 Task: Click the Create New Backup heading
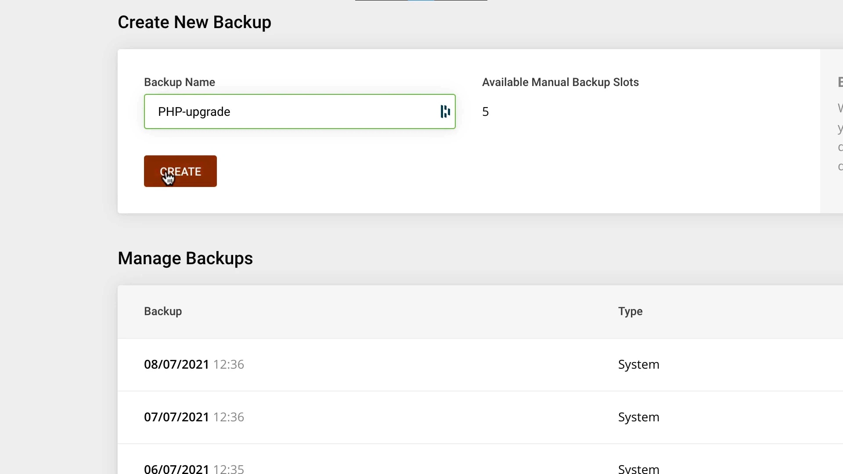coord(195,22)
